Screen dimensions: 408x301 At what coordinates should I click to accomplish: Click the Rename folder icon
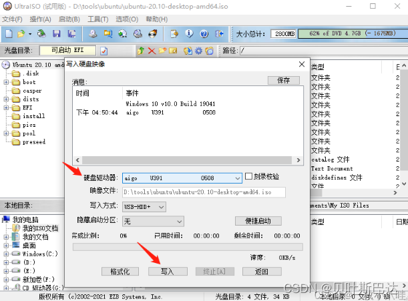(x=173, y=51)
